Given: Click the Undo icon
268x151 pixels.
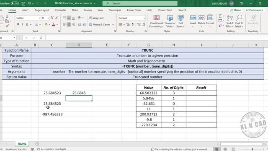Looking at the screenshot, I should pos(29,3).
